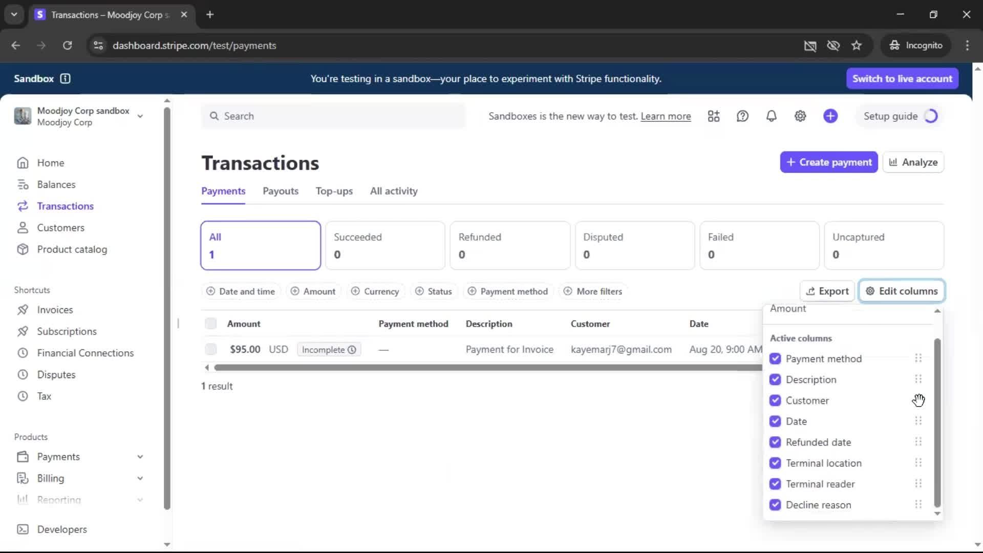Click the blue plus create icon
The image size is (983, 553).
click(830, 116)
